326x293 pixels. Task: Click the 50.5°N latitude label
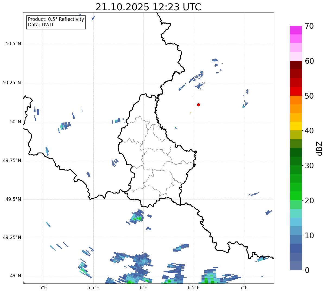pyautogui.click(x=13, y=44)
